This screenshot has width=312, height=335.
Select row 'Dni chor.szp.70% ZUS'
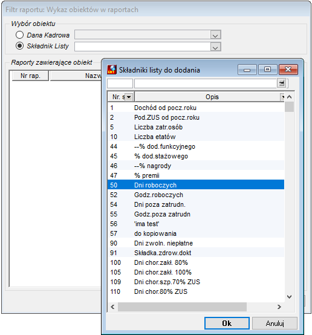(x=196, y=282)
